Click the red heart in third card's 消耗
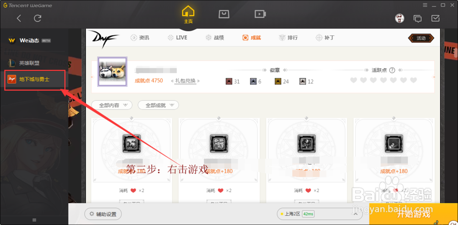The width and height of the screenshot is (458, 225). click(x=308, y=191)
